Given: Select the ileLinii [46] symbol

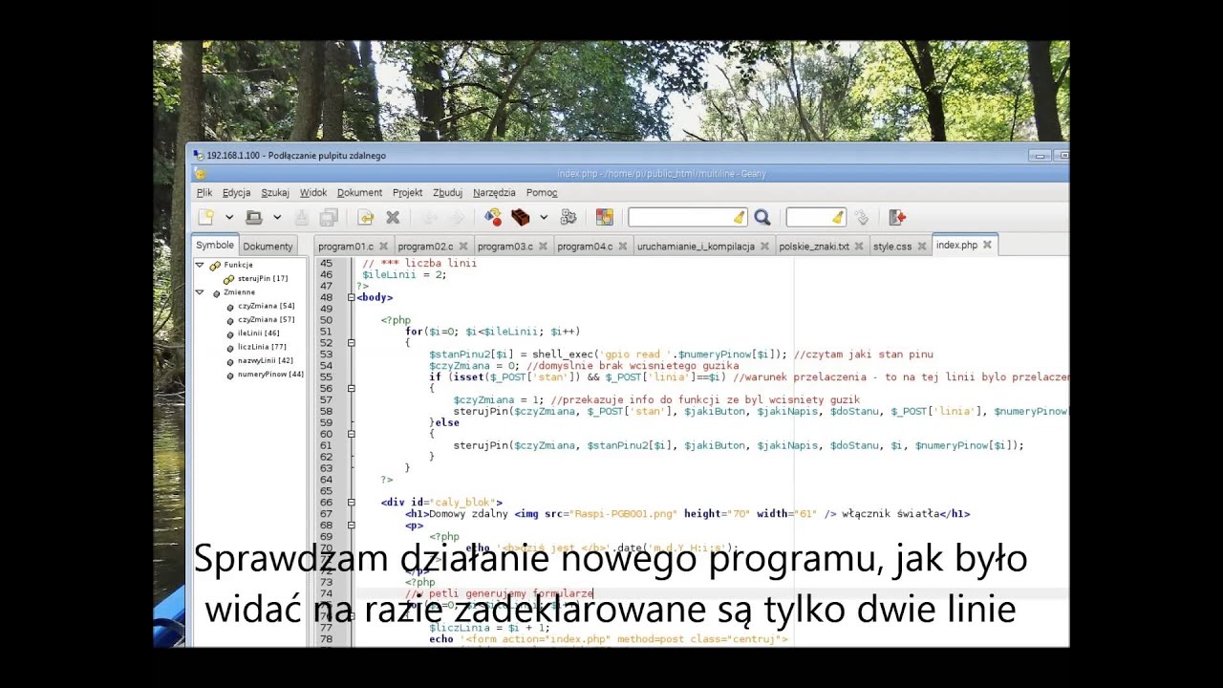Looking at the screenshot, I should tap(259, 333).
